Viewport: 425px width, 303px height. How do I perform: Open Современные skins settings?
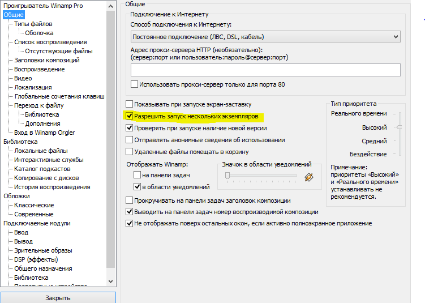tap(33, 214)
